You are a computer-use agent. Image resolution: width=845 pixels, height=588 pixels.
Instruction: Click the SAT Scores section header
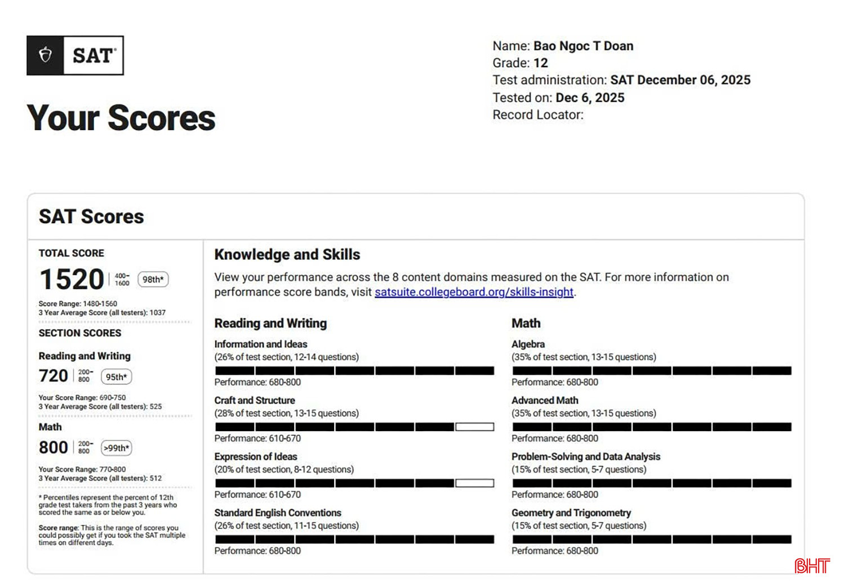pos(91,216)
